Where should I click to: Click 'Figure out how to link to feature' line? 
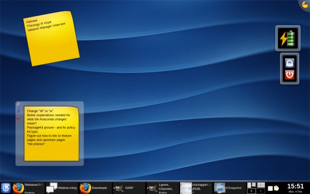[49, 136]
